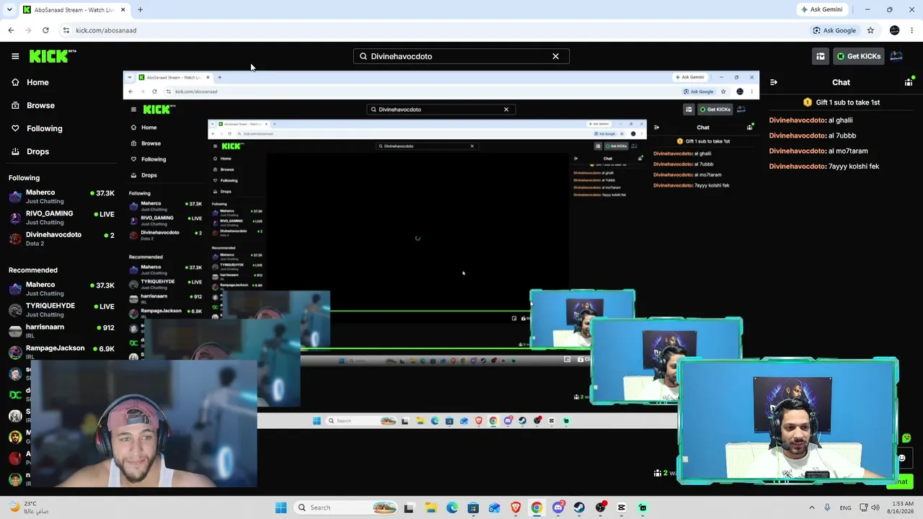Screen dimensions: 923x519
Task: Click Divinehavocdoto on the '7ayyy kolshi fek' message
Action: (x=797, y=167)
